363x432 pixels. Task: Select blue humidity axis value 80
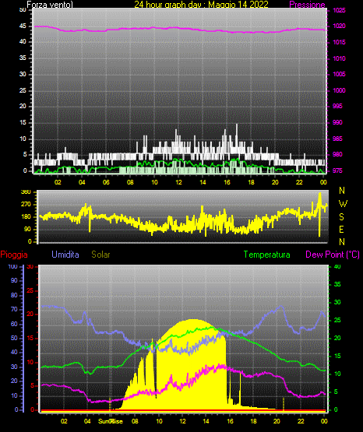click(14, 295)
